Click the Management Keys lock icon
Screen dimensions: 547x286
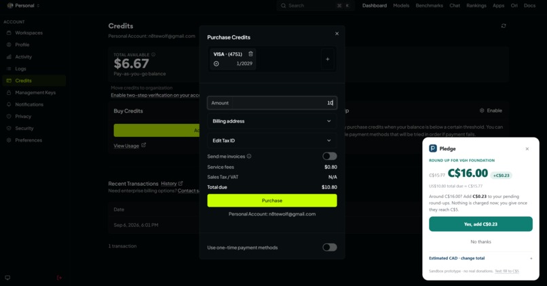click(x=9, y=92)
